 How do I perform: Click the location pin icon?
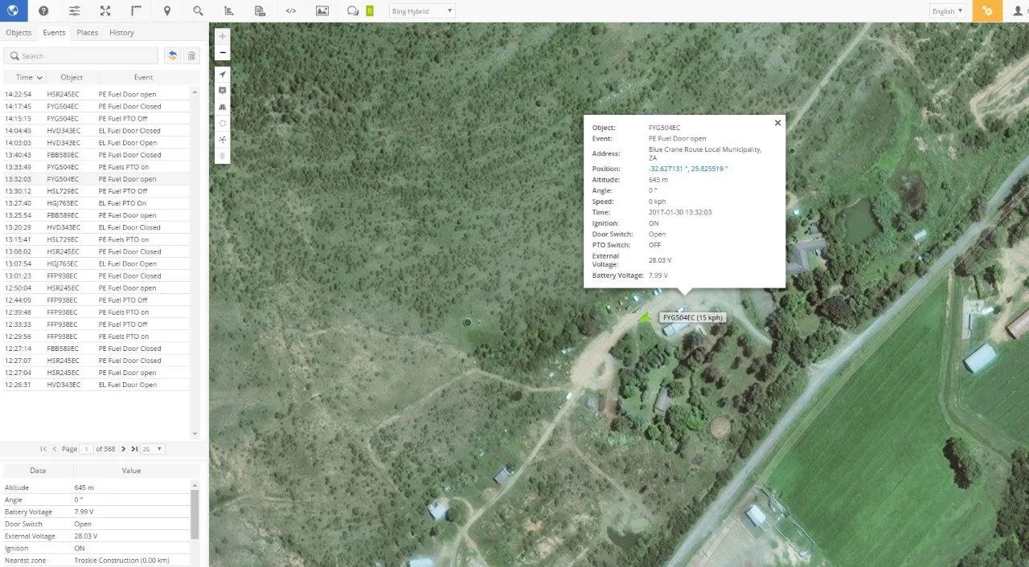167,10
